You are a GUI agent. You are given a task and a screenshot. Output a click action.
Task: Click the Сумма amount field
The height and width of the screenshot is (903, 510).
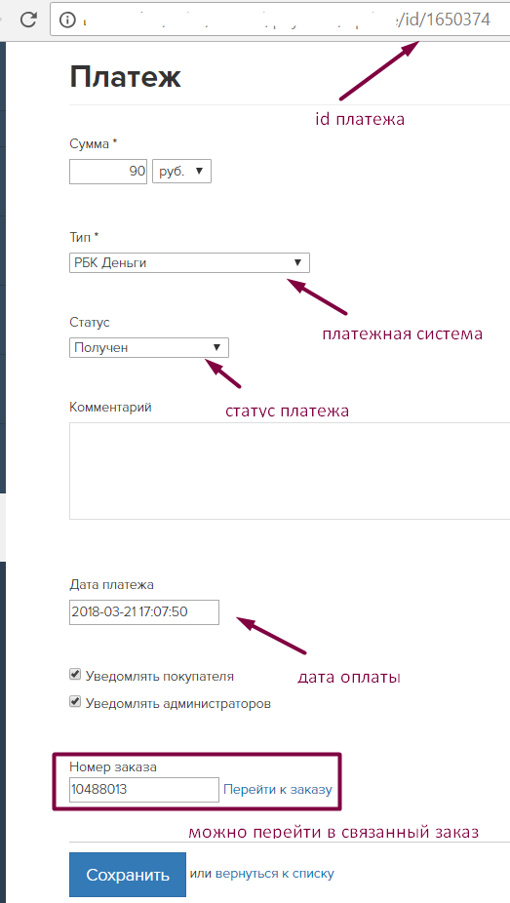pyautogui.click(x=108, y=172)
